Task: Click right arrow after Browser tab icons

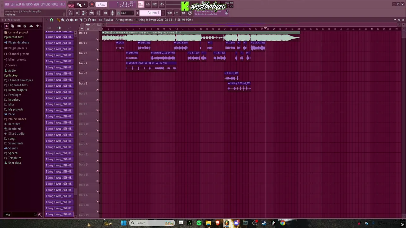Action: [x=41, y=26]
